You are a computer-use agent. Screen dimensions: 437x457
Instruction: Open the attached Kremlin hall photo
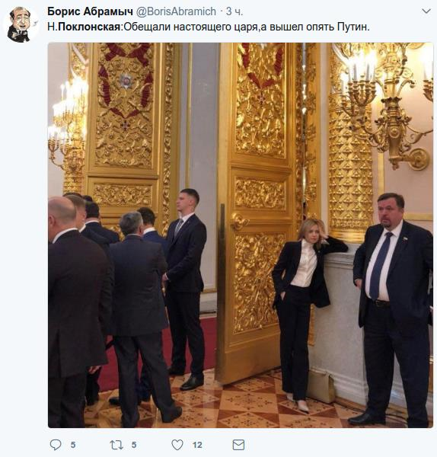click(x=241, y=235)
